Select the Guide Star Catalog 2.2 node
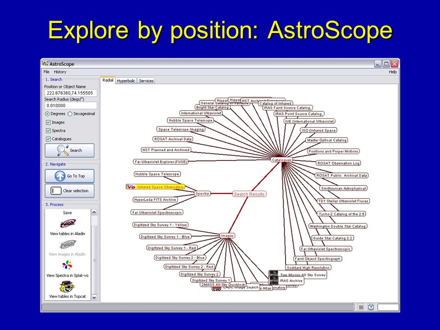The height and width of the screenshot is (330, 440). click(x=333, y=238)
